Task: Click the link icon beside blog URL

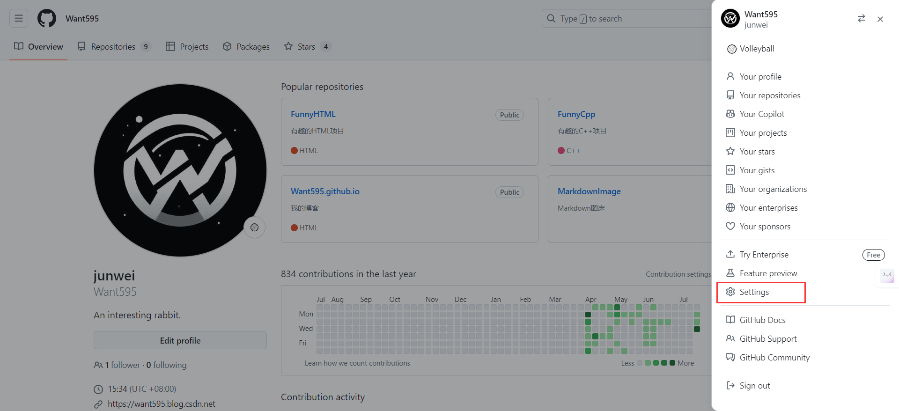Action: [x=98, y=404]
